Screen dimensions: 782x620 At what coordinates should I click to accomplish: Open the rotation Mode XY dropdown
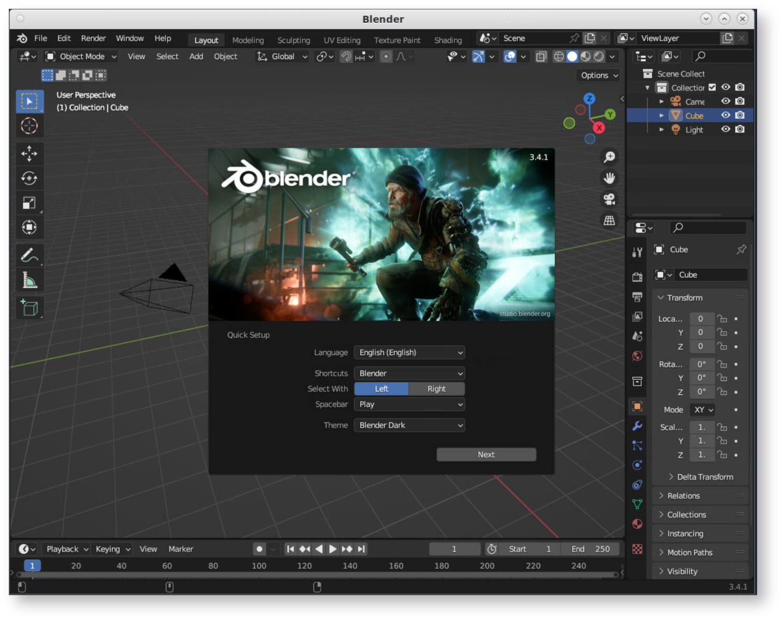703,410
